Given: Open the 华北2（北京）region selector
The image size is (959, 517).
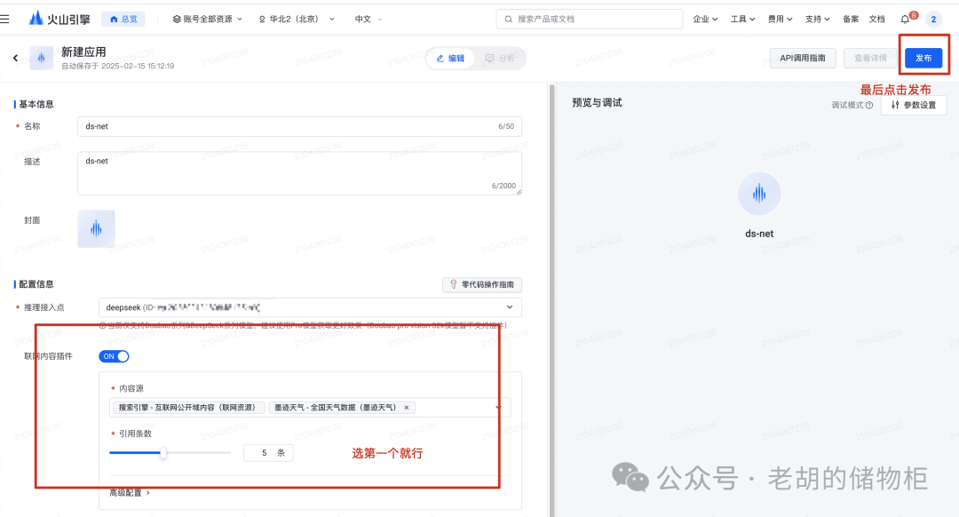Looking at the screenshot, I should click(x=296, y=19).
